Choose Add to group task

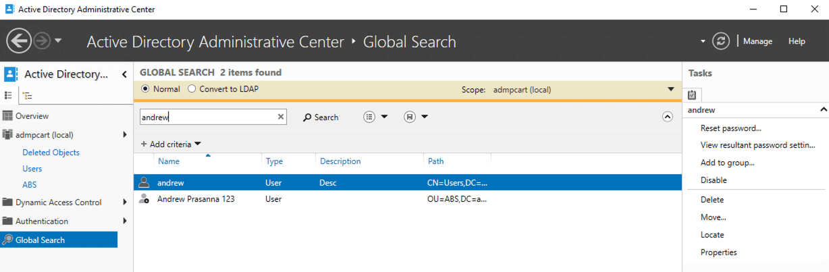tap(728, 163)
